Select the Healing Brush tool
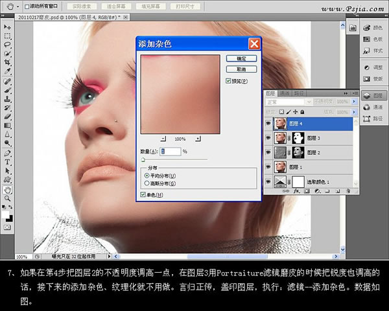This screenshot has height=311, width=389. pos(7,82)
